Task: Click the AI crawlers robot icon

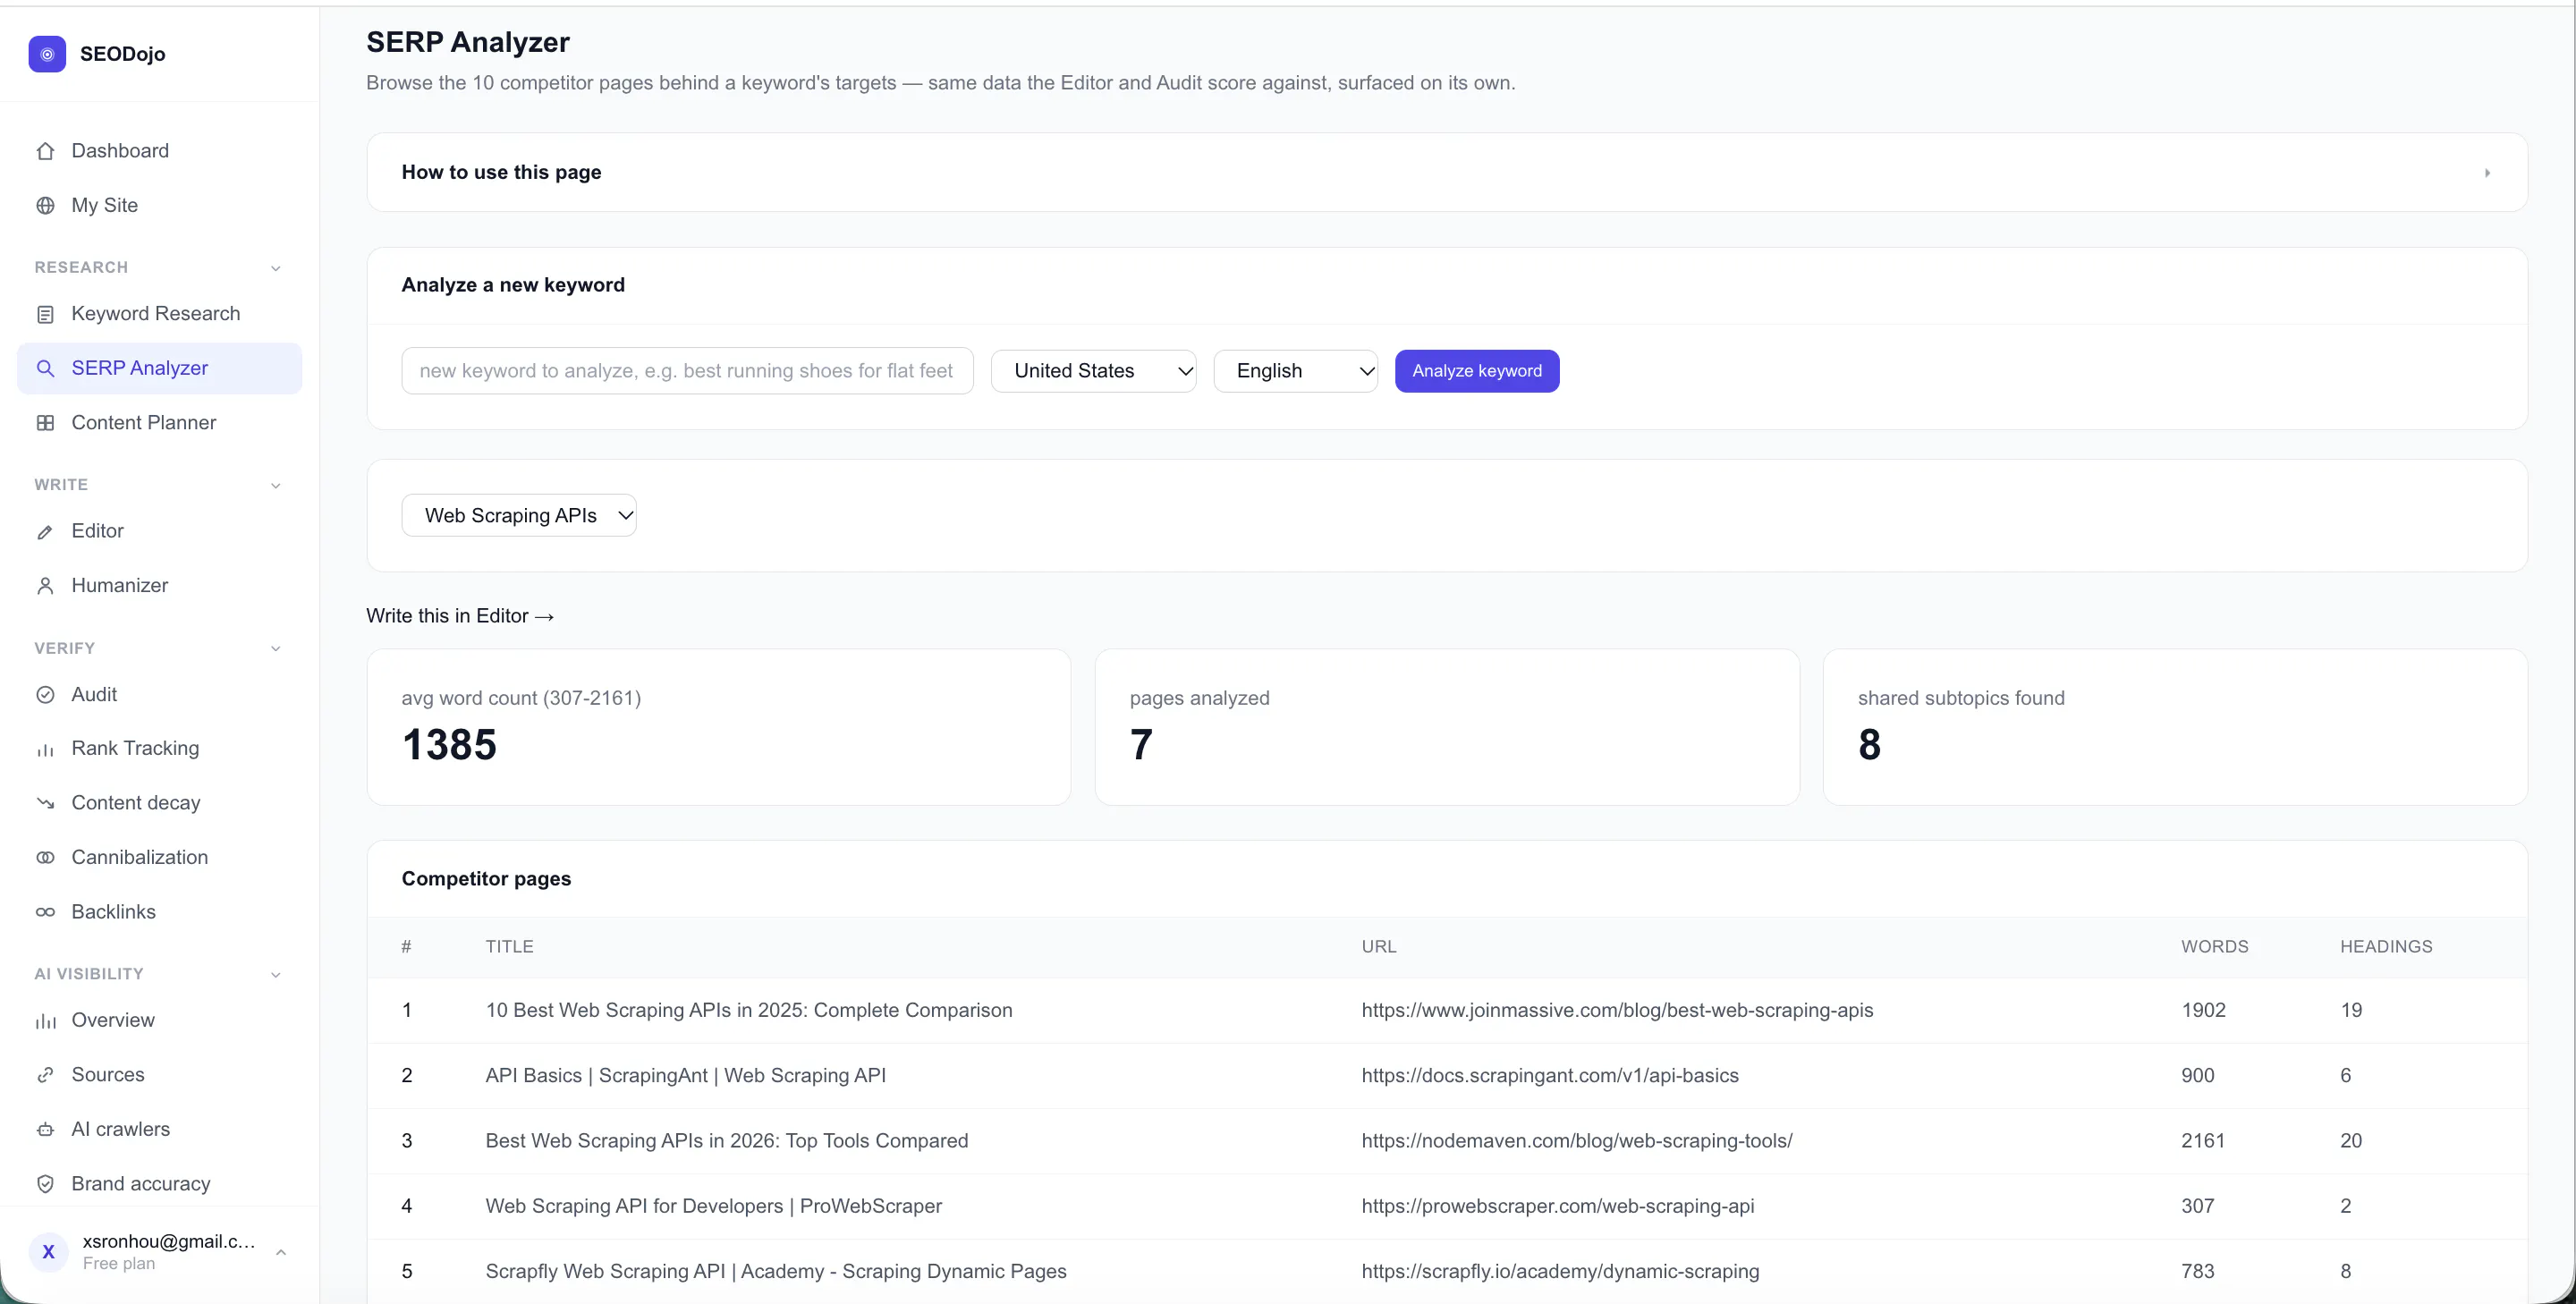Action: tap(45, 1130)
